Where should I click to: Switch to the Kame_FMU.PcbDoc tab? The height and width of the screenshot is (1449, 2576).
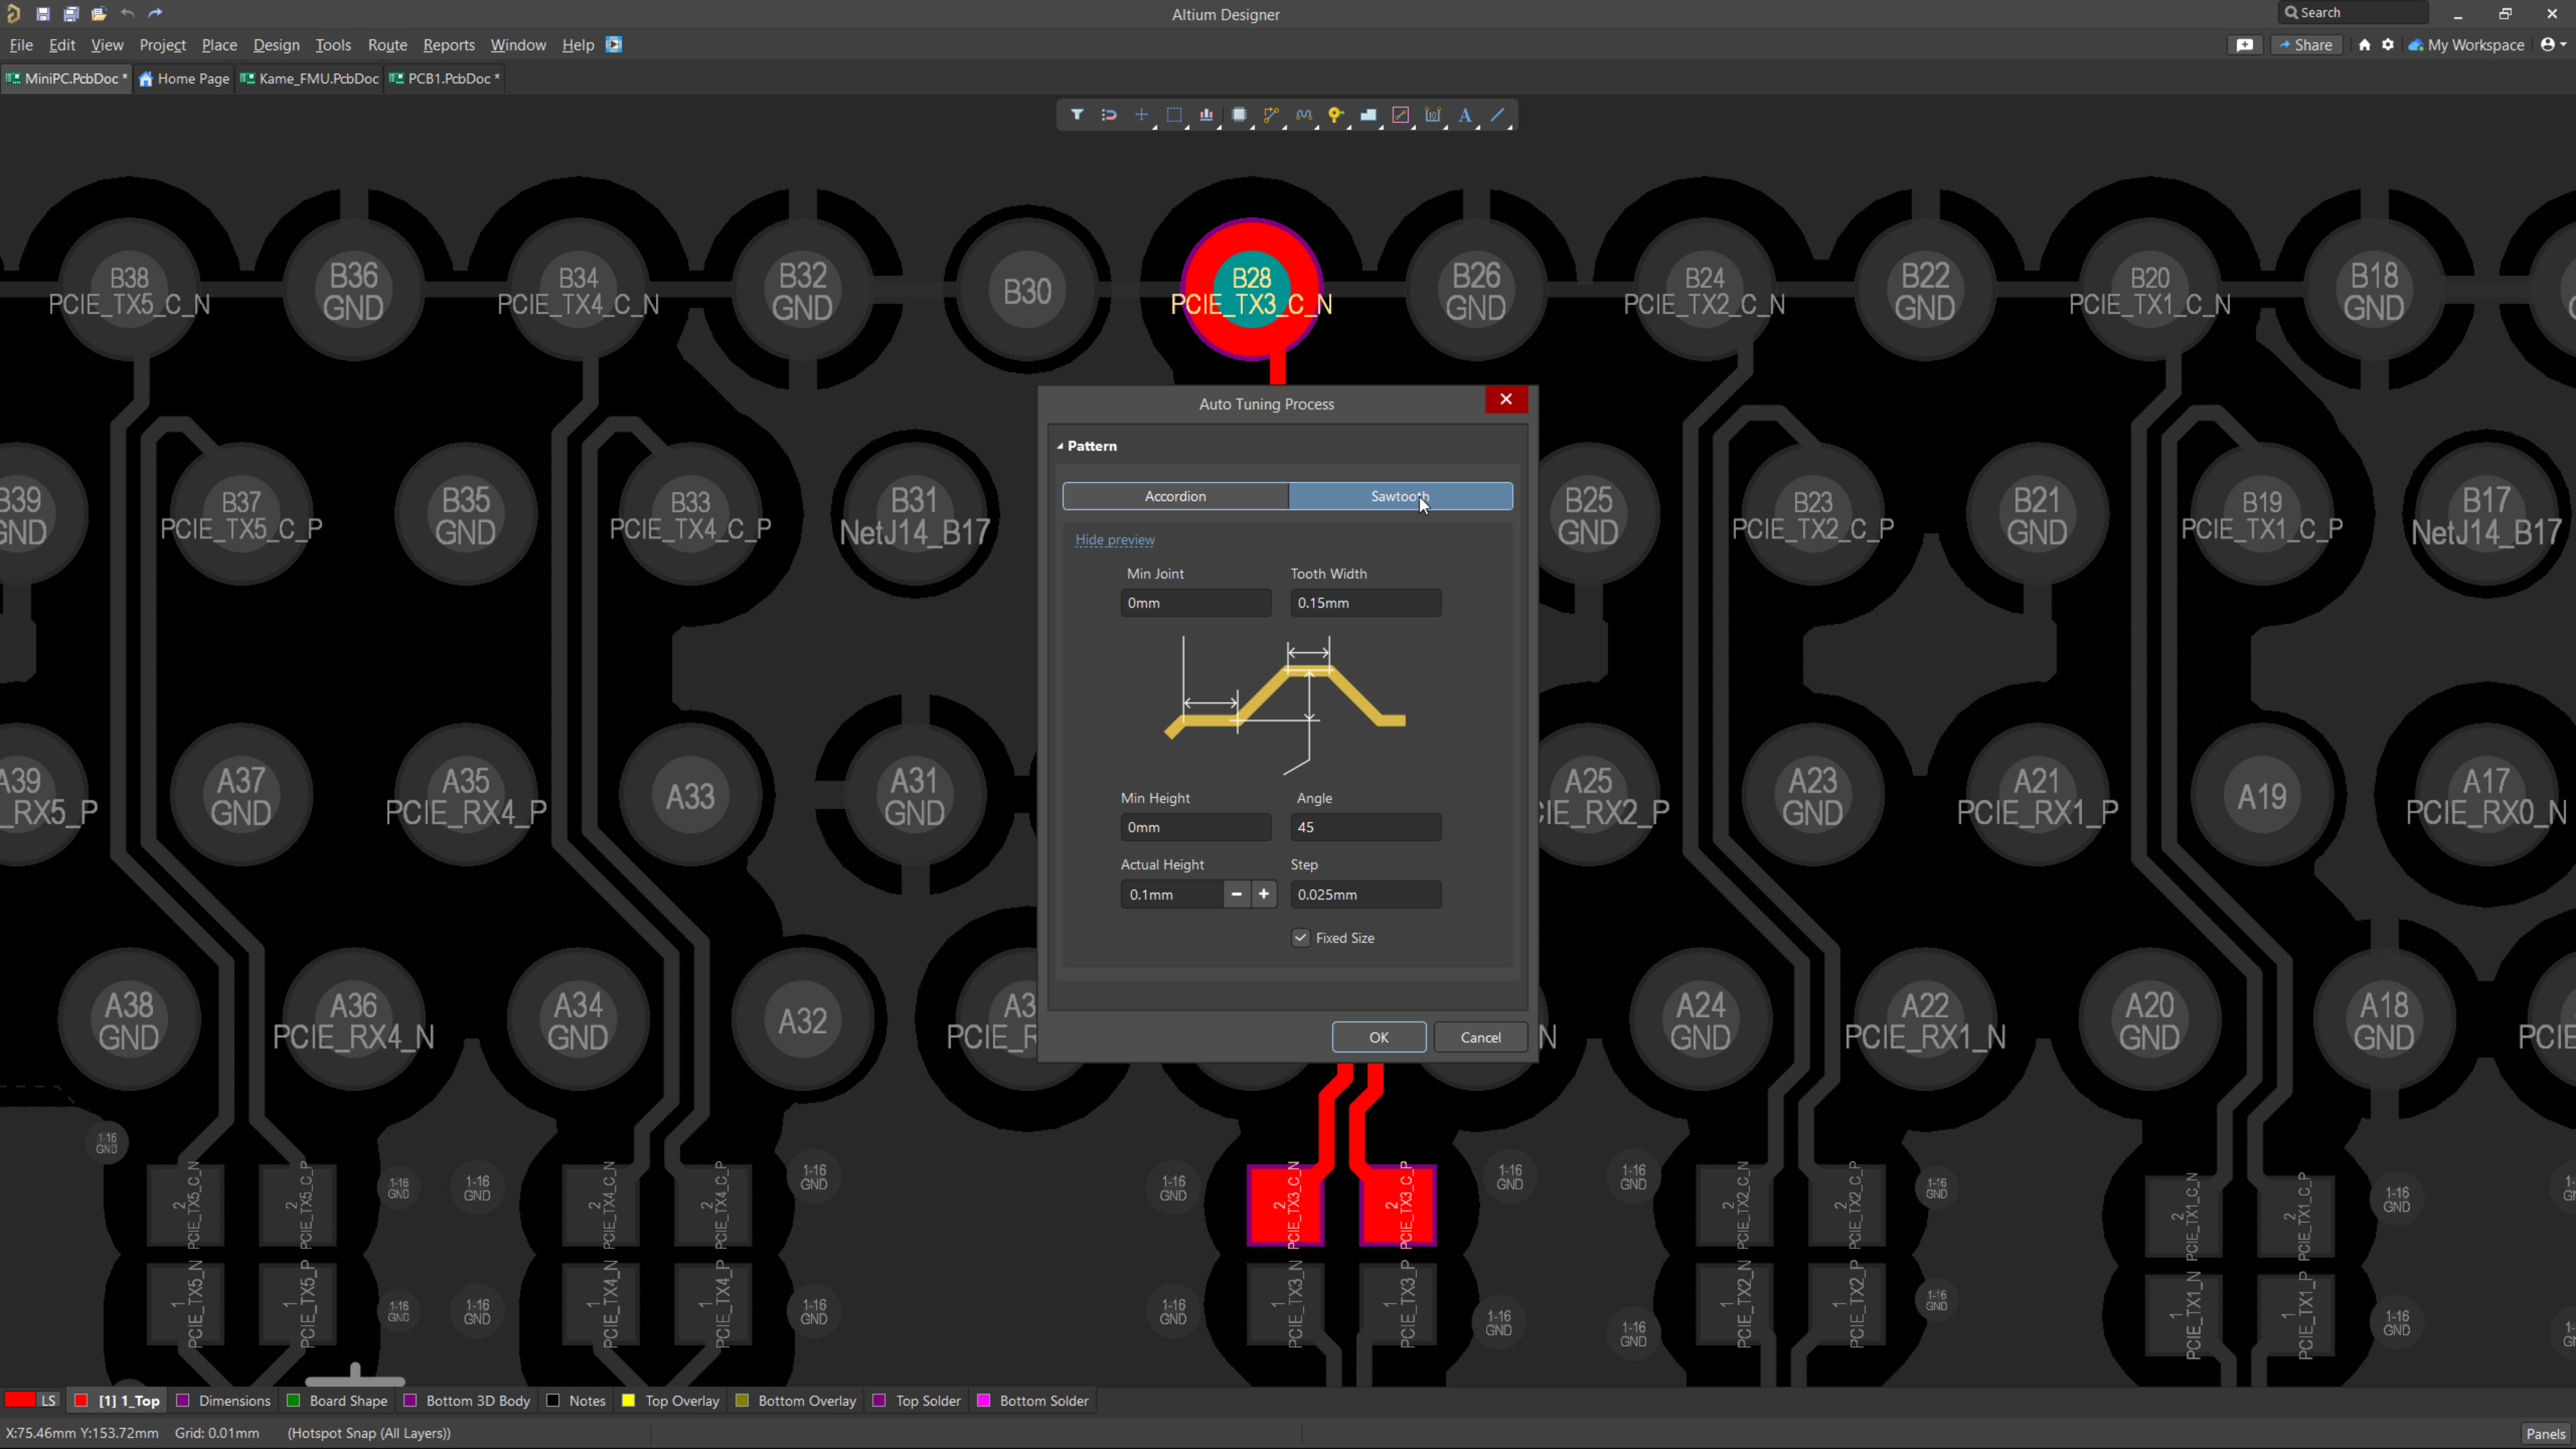[309, 78]
